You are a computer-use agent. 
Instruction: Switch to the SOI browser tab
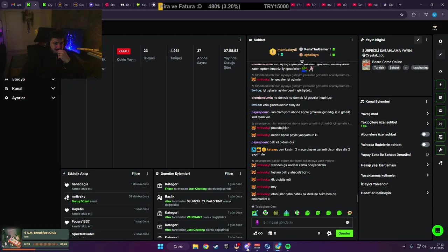coord(311,5)
